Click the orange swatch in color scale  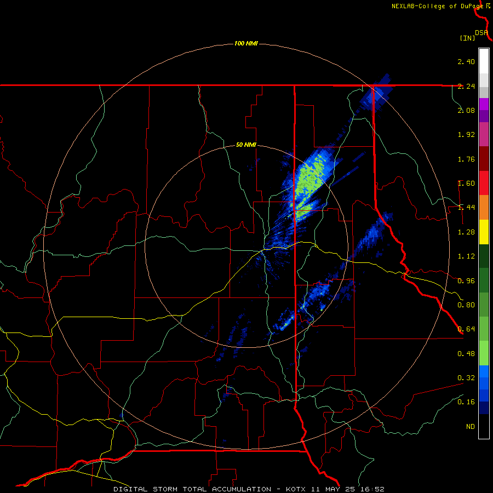pos(484,208)
